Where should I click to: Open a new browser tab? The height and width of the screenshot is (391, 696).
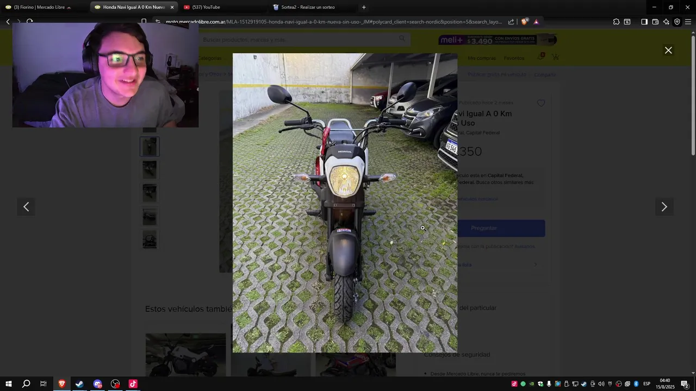(364, 7)
